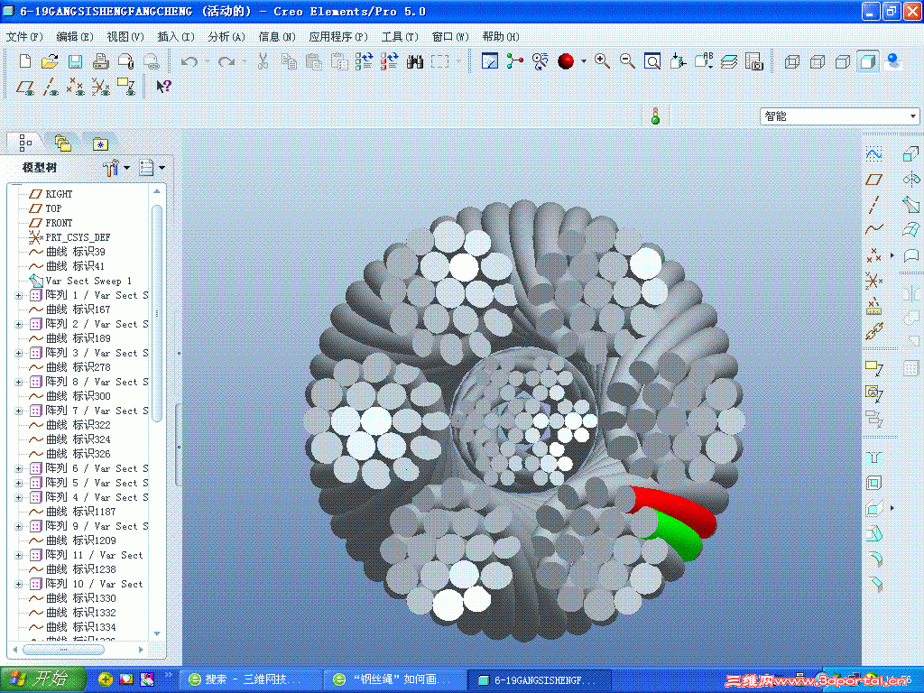This screenshot has height=693, width=924.
Task: Switch to "钢丝绳"如何画 taskbar window
Action: point(395,679)
